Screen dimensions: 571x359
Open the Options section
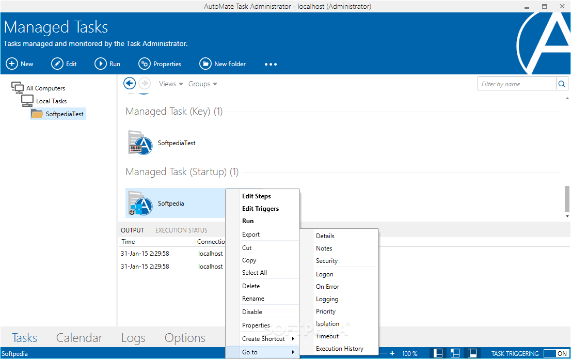(x=185, y=338)
